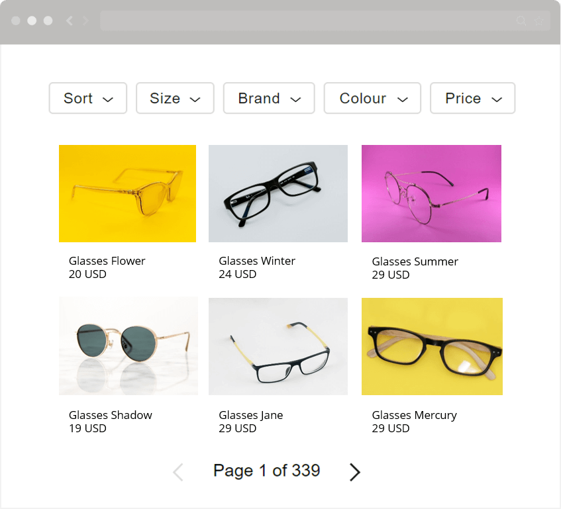The image size is (561, 509).
Task: Click the browser address bar
Action: (325, 21)
